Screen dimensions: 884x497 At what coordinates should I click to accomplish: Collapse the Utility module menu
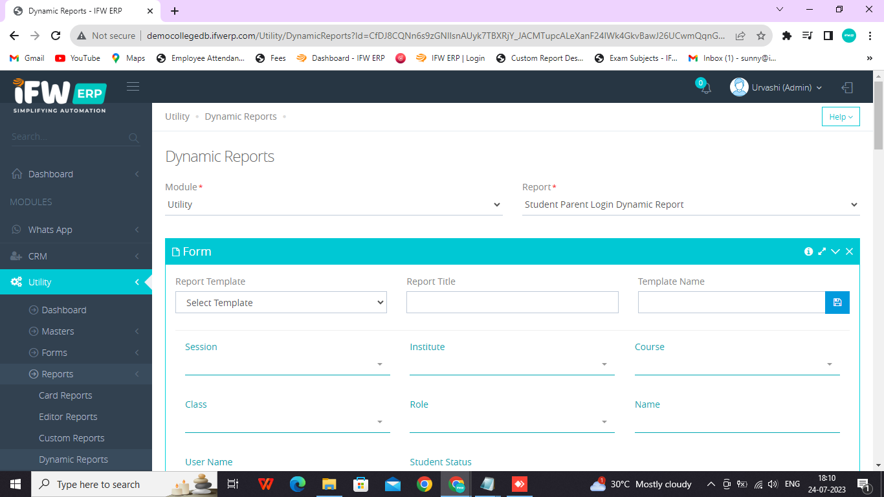coord(76,282)
